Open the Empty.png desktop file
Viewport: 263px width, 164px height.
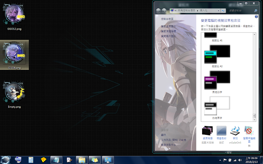point(14,95)
